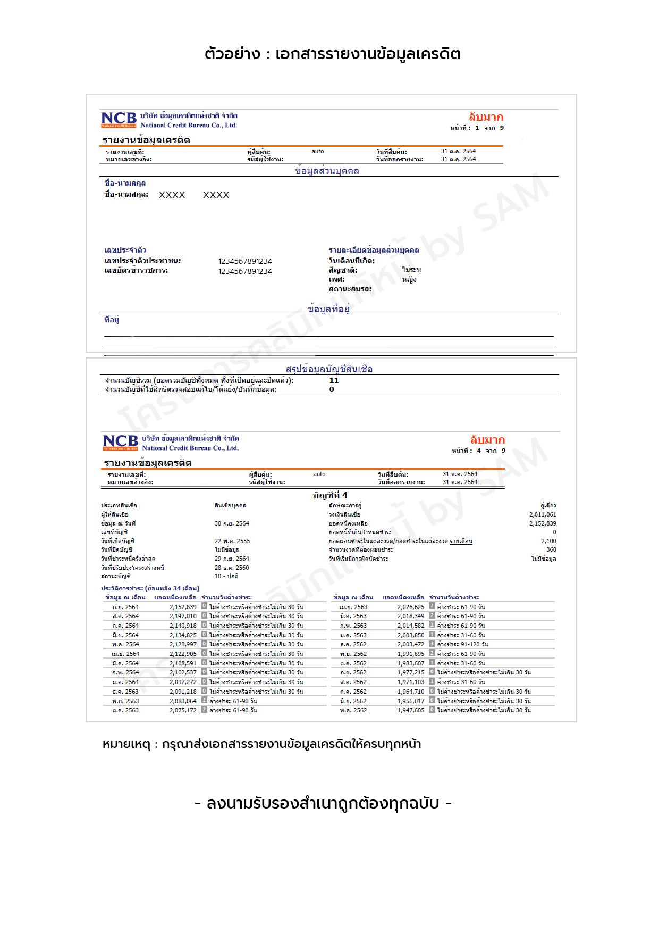Screen dimensions: 659x933
Task: Click balance 1,947,605 in พ.ค. 2562 row
Action: [x=411, y=710]
